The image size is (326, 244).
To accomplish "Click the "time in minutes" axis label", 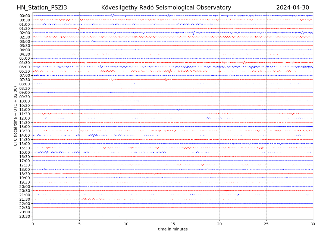I will (x=173, y=229).
